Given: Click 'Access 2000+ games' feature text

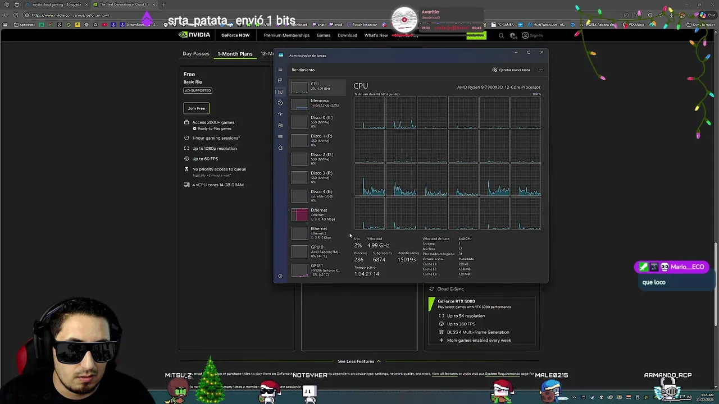Looking at the screenshot, I should coord(213,122).
